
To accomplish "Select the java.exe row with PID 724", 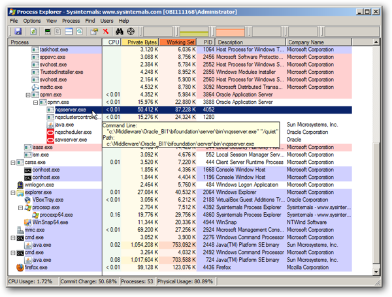I will pos(180,260).
